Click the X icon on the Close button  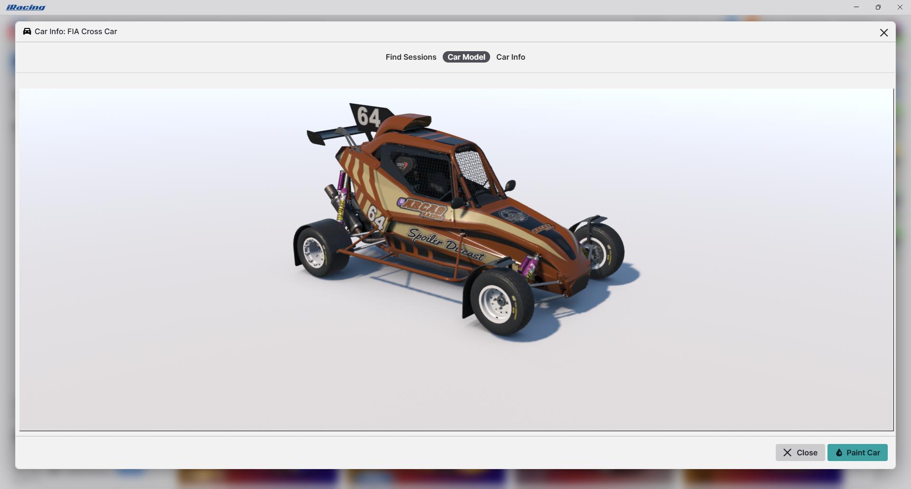click(x=787, y=453)
